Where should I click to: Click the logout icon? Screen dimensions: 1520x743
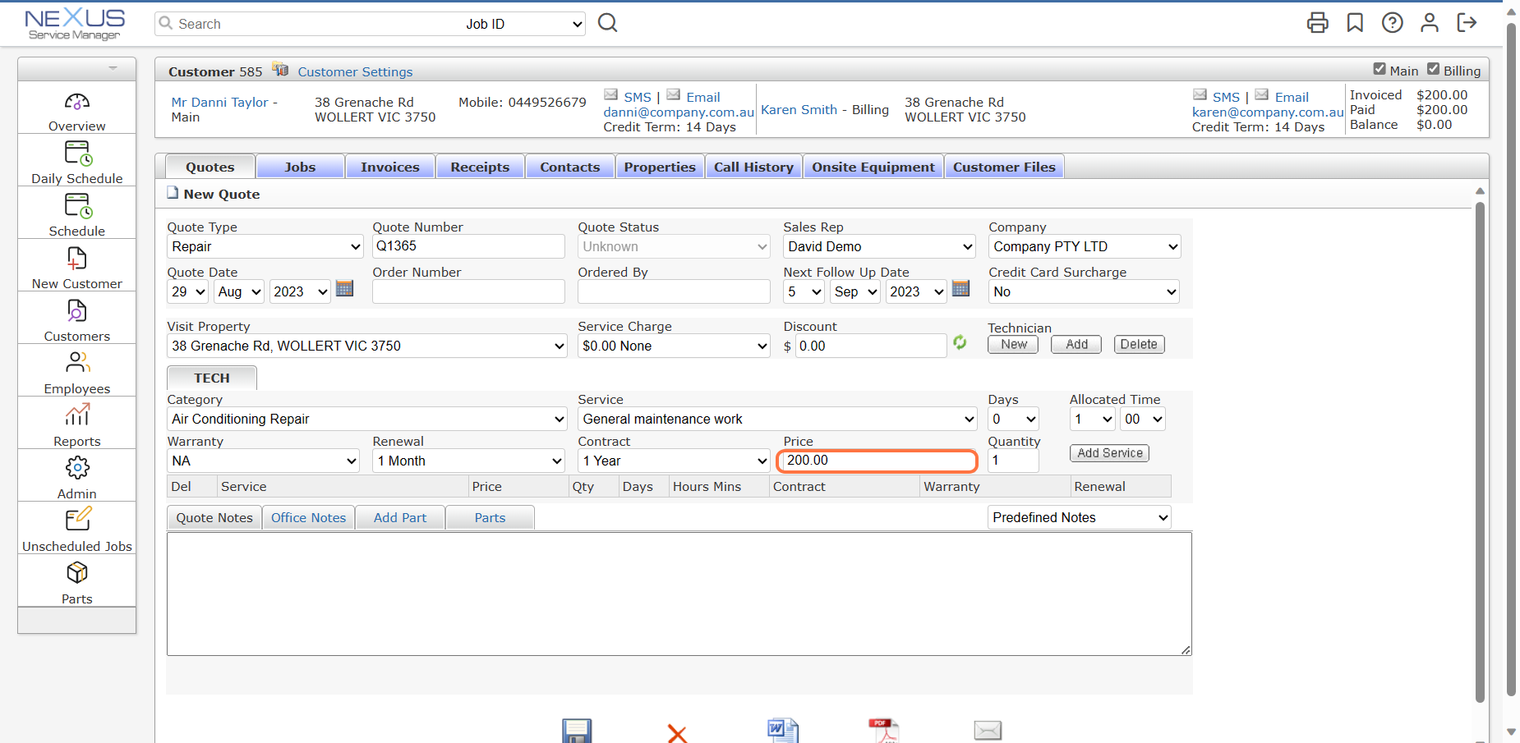1467,22
